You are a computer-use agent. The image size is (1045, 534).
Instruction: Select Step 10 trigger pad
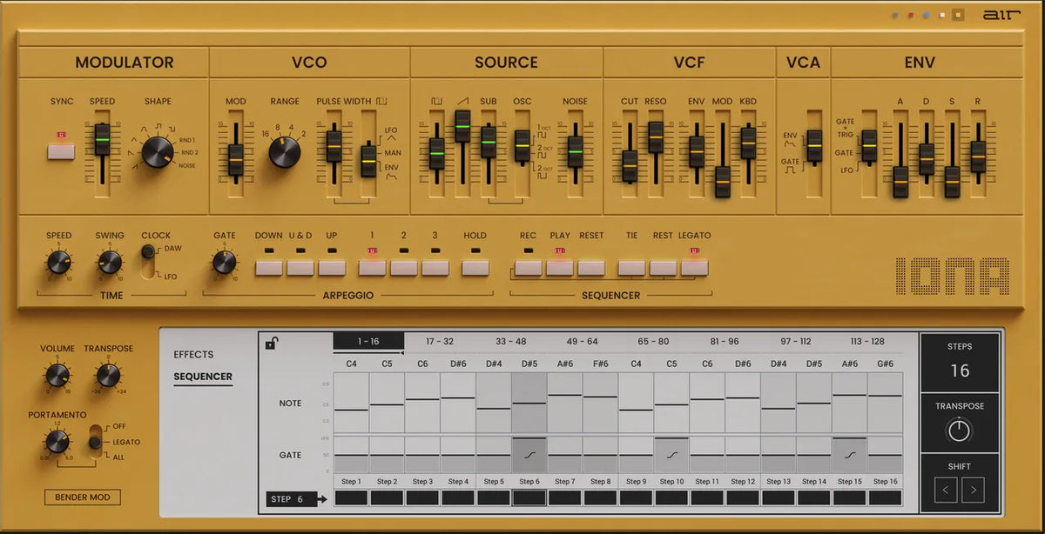point(671,497)
